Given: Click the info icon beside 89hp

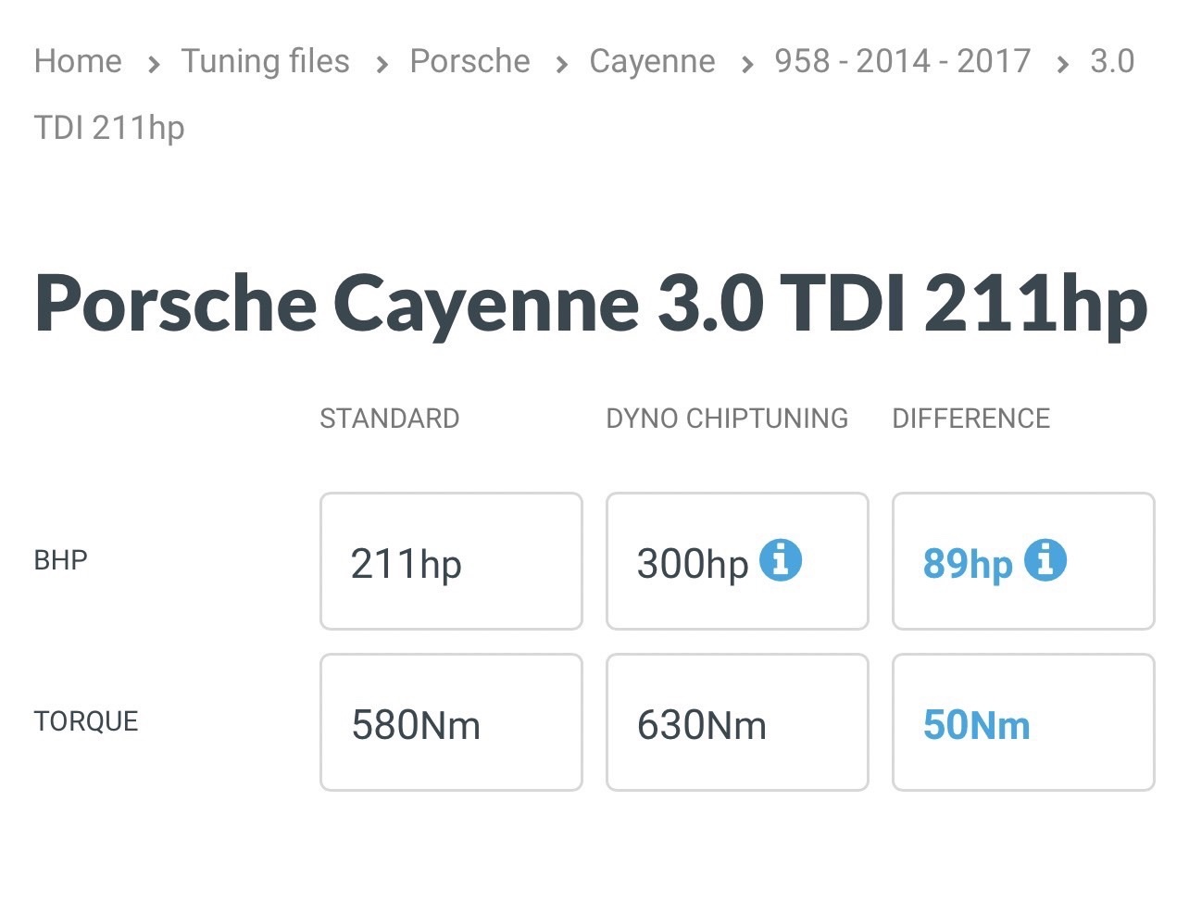Looking at the screenshot, I should pyautogui.click(x=1045, y=560).
